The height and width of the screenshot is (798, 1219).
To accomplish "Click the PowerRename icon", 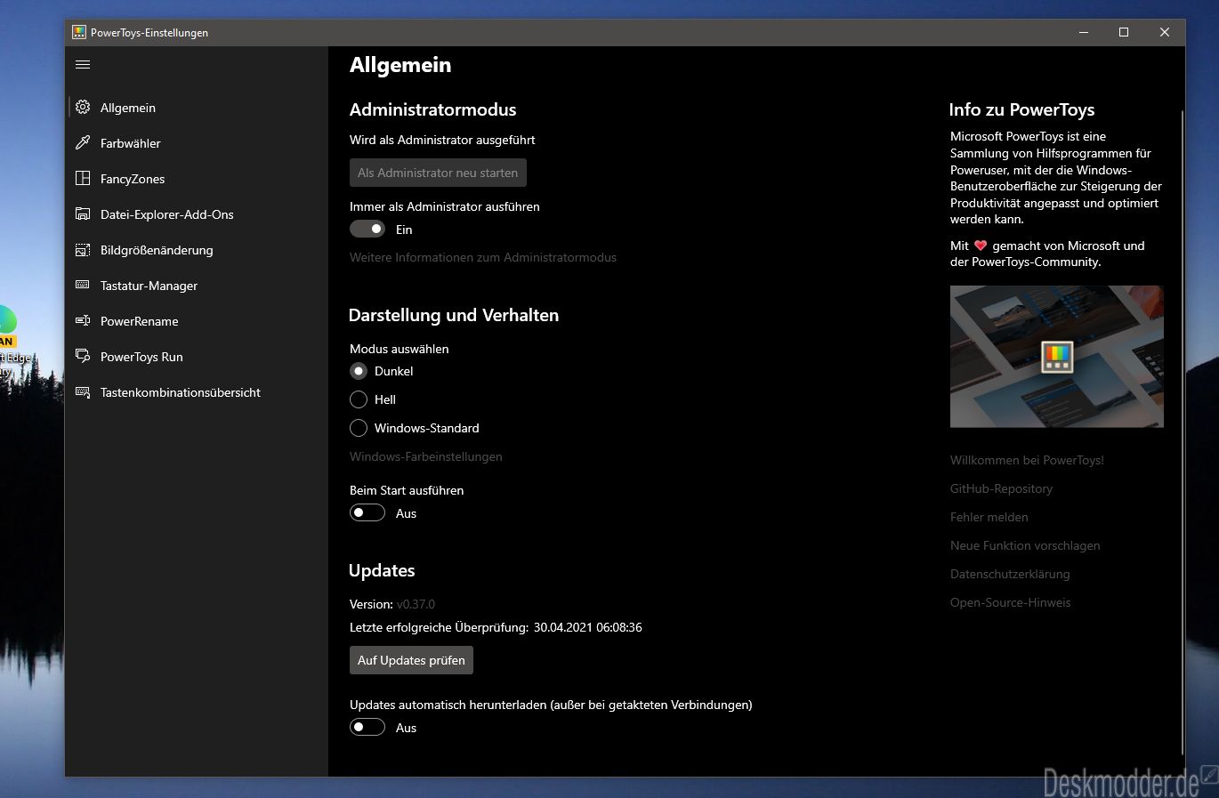I will click(x=83, y=320).
